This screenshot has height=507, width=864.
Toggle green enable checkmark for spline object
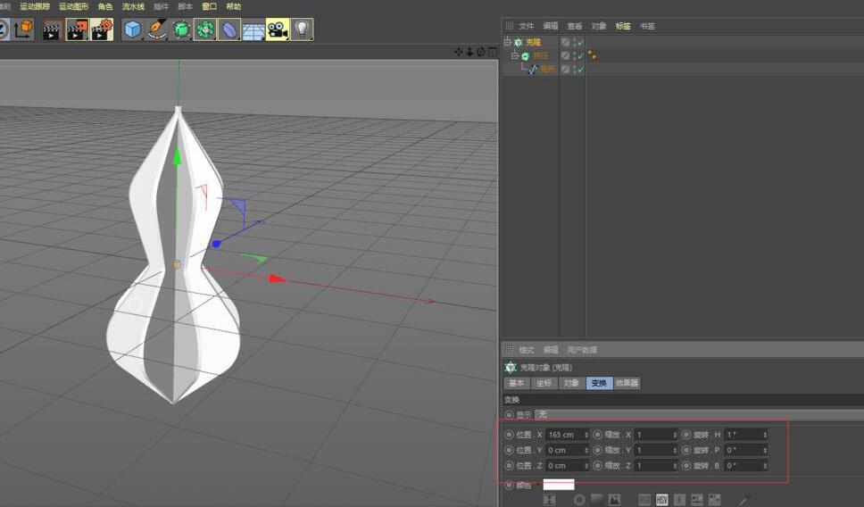coord(581,70)
